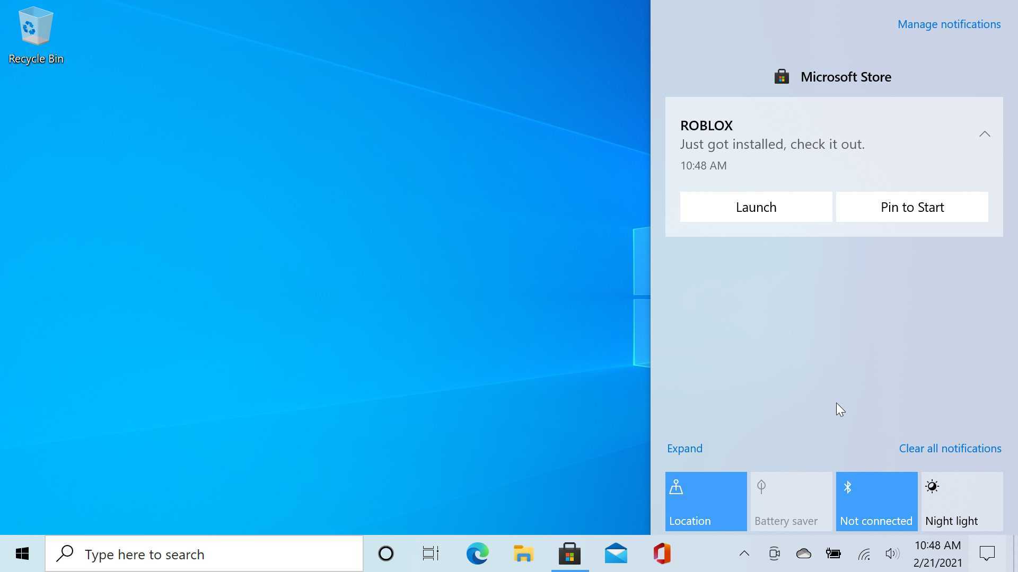
Task: Open Task View from taskbar
Action: coord(431,554)
